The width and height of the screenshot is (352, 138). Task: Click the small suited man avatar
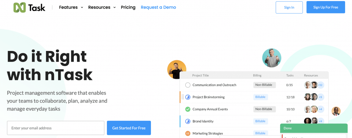(x=336, y=111)
